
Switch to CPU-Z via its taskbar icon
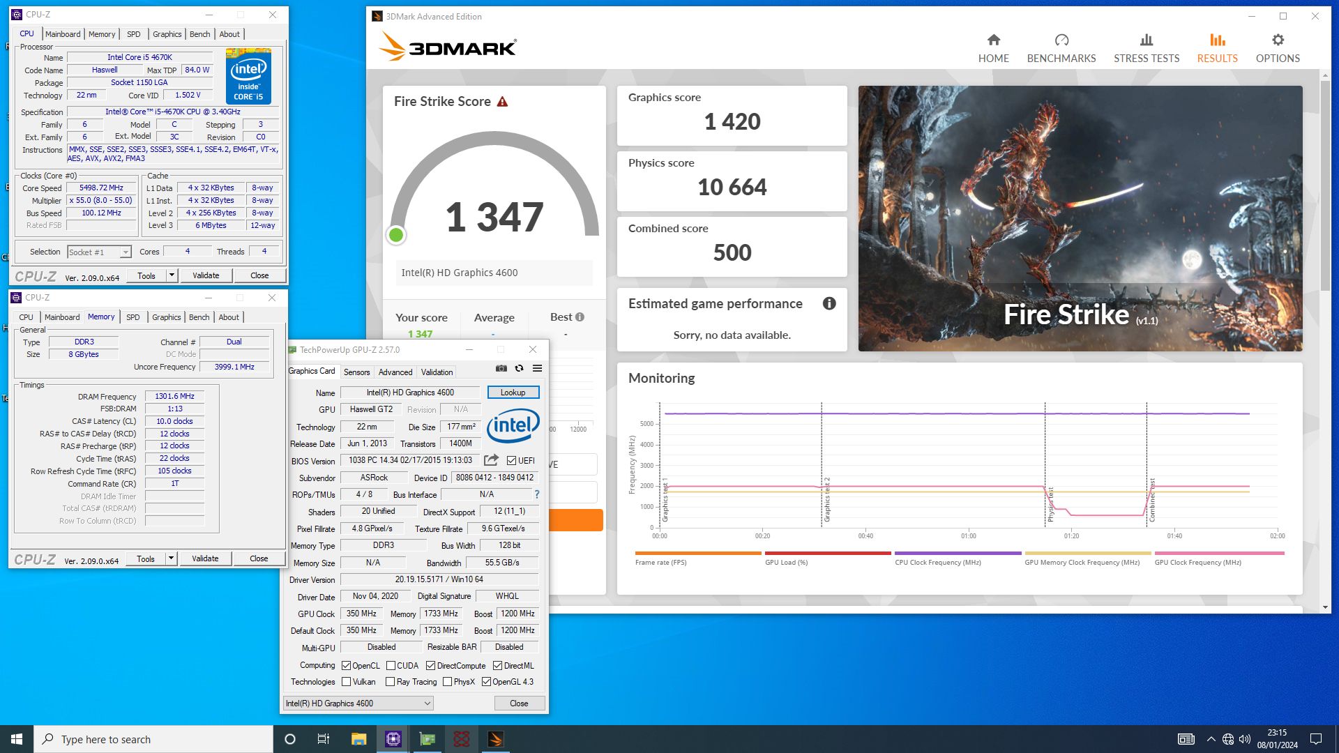click(x=393, y=739)
